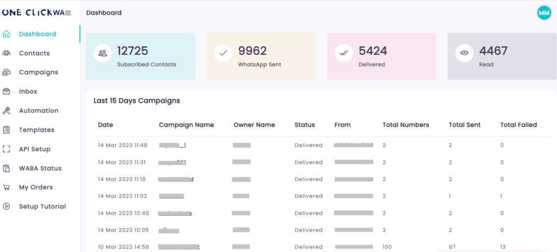Click the Dashboard home icon in sidebar
This screenshot has height=252, width=557.
[x=7, y=34]
